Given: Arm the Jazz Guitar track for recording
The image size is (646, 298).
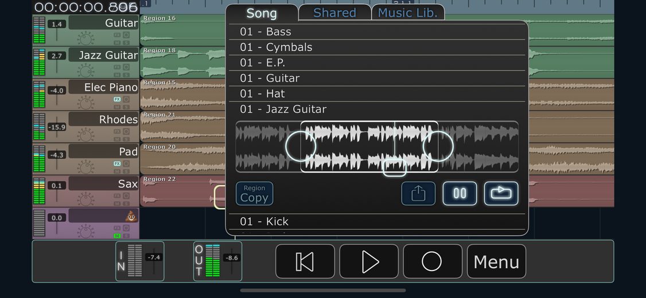Looking at the screenshot, I should [x=126, y=67].
